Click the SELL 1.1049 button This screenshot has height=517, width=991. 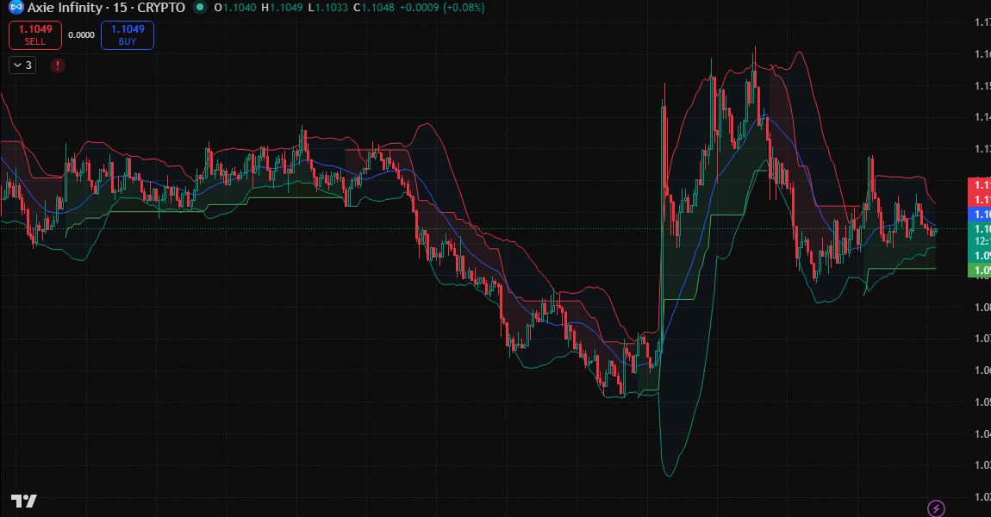pyautogui.click(x=35, y=34)
